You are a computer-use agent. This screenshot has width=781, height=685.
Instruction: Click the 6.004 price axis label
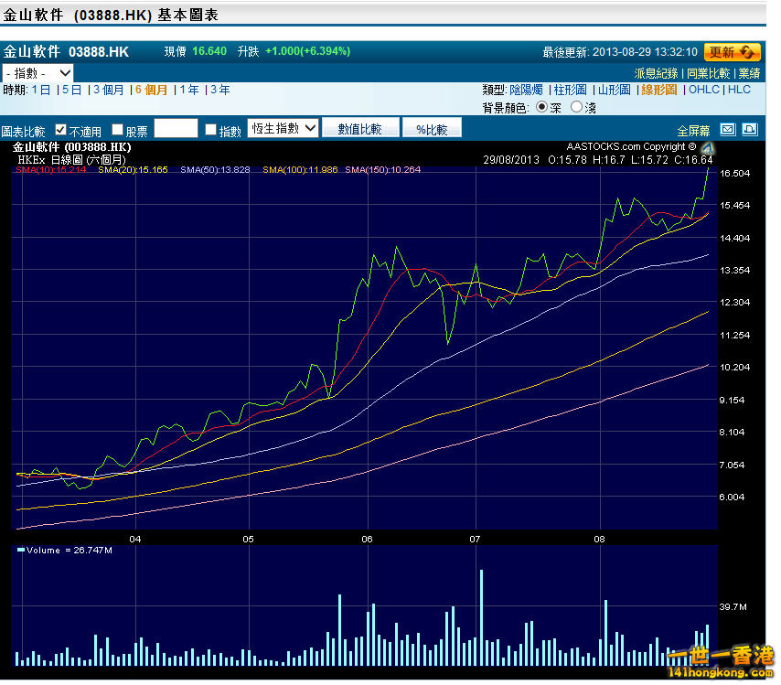[733, 497]
